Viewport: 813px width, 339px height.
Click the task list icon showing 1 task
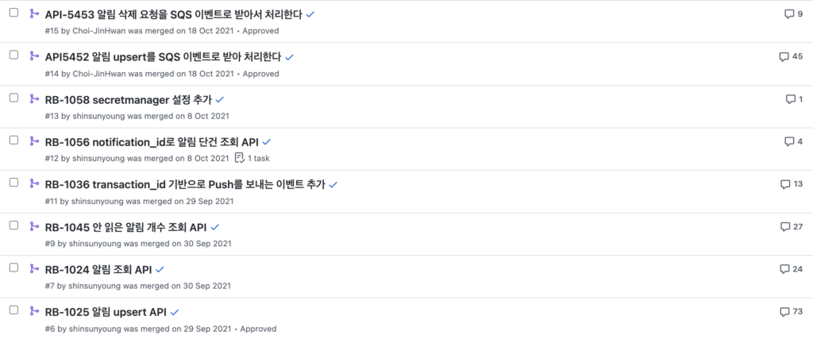(239, 158)
